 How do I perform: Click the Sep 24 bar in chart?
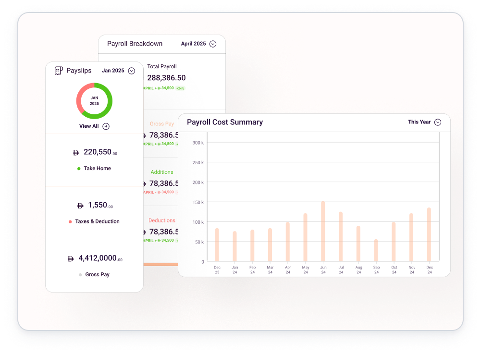376,250
